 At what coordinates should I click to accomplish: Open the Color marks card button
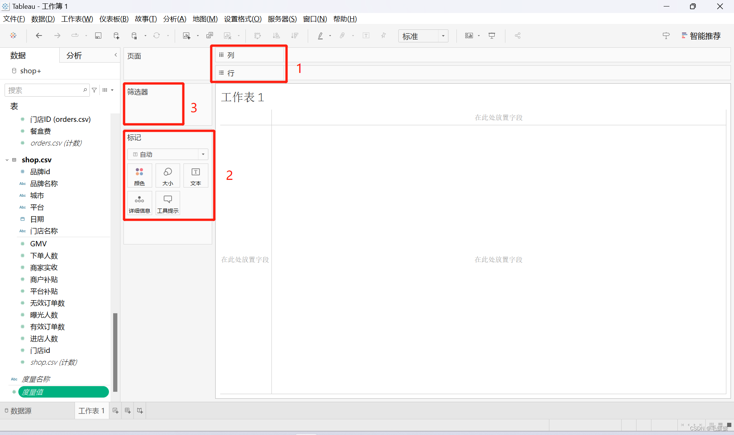click(x=140, y=176)
